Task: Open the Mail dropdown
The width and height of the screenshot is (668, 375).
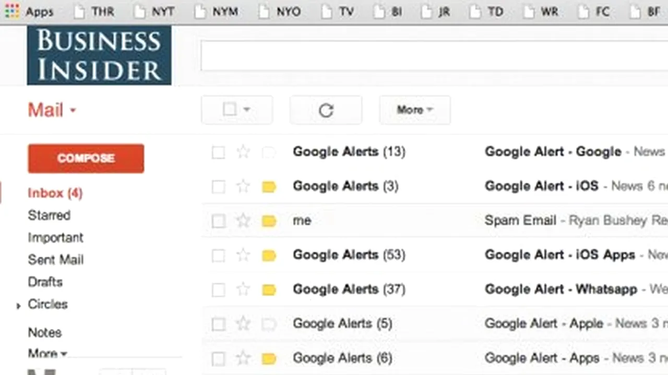Action: coord(52,110)
